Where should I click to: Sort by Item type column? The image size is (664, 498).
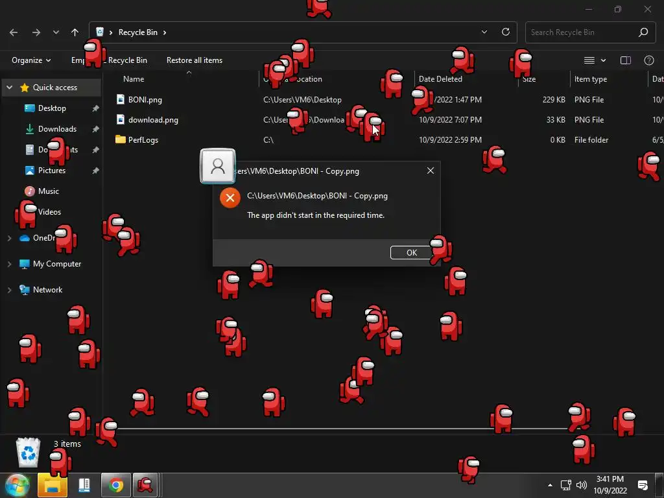click(590, 79)
